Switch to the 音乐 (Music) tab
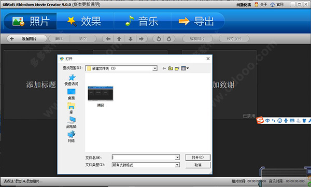 pyautogui.click(x=142, y=21)
